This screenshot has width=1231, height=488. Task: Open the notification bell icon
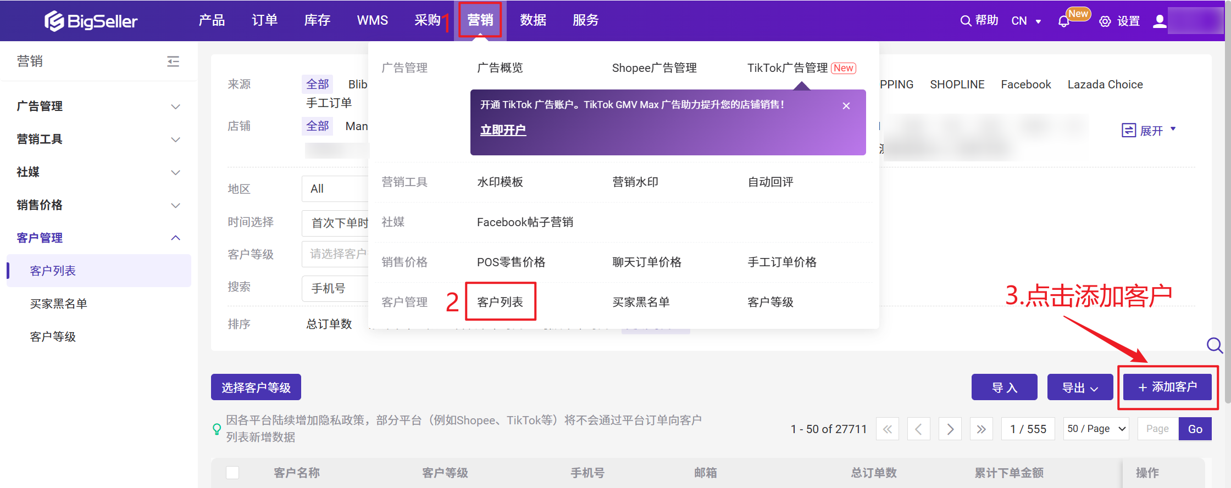1063,21
